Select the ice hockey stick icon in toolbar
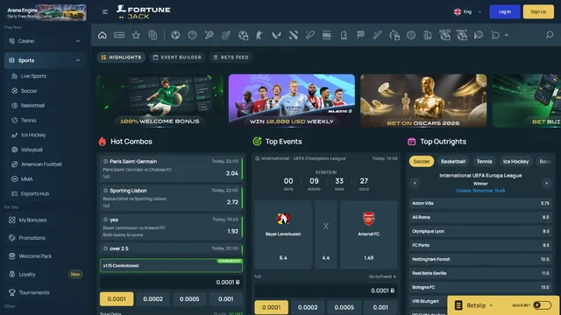Screen dimensions: 561x315 click(x=226, y=35)
